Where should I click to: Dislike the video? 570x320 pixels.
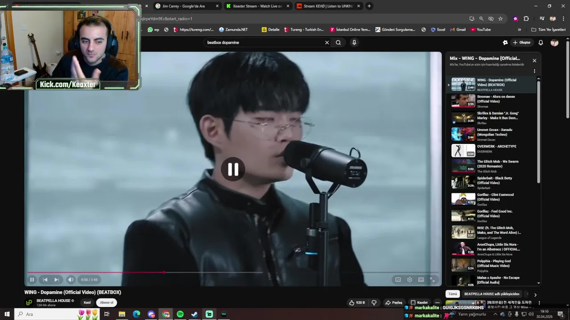tap(374, 303)
